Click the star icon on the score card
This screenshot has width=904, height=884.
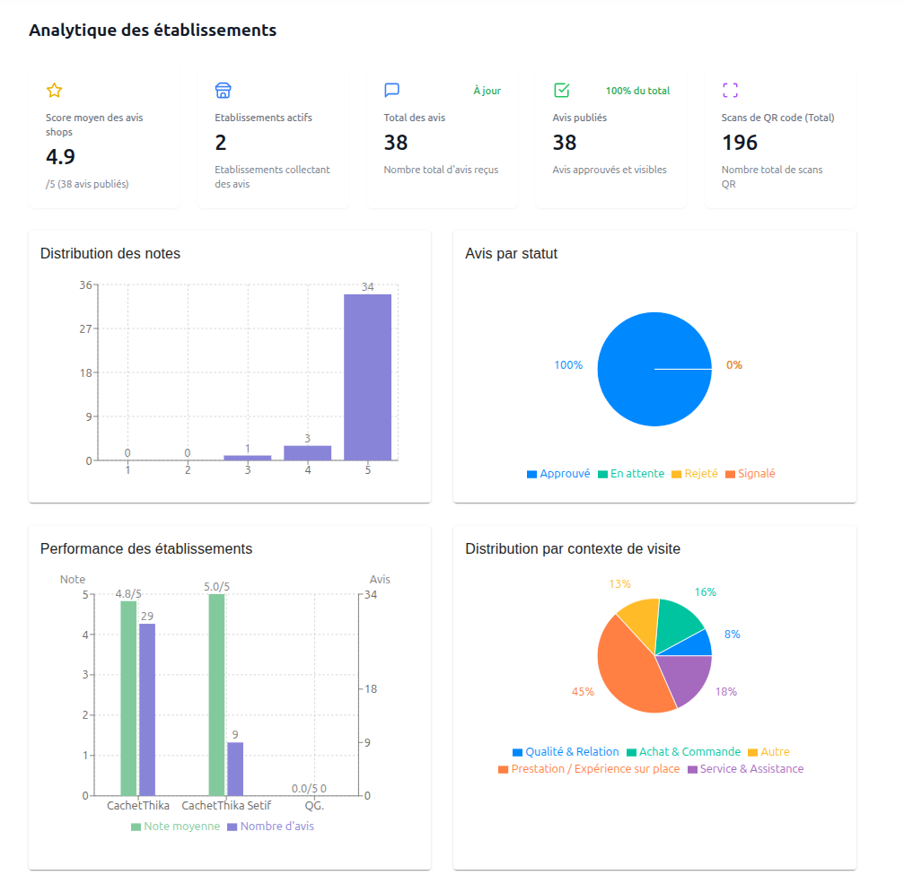click(x=55, y=90)
